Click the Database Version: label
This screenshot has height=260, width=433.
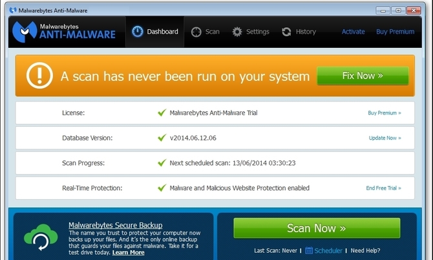click(x=87, y=138)
